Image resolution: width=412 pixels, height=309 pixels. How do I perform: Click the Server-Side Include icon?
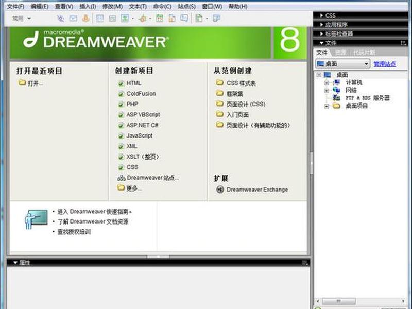click(x=172, y=19)
